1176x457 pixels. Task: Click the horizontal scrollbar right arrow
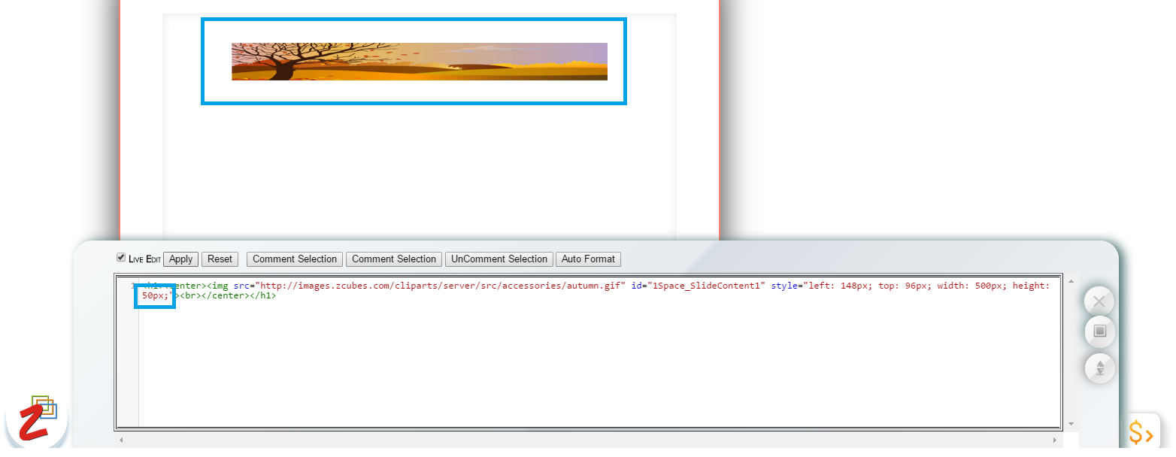pos(1054,440)
